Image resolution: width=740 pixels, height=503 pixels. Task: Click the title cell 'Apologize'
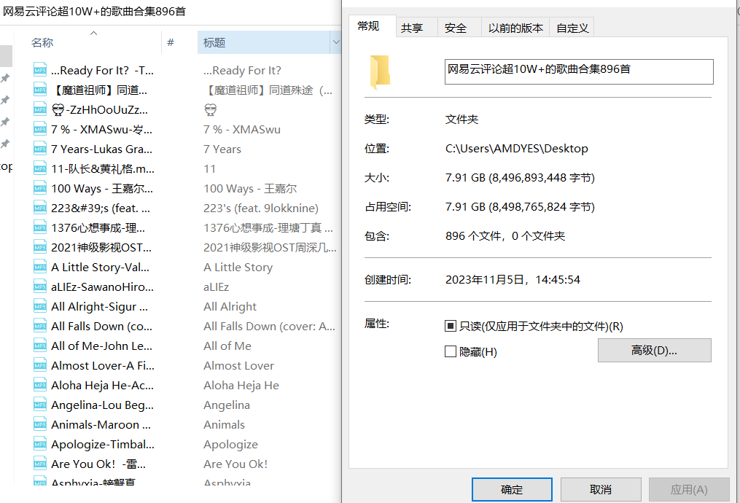click(231, 445)
